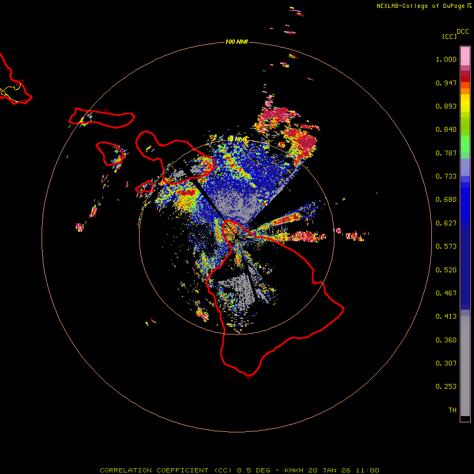Select the 0.947 scale value
Image resolution: width=474 pixels, height=474 pixels.
pos(446,83)
